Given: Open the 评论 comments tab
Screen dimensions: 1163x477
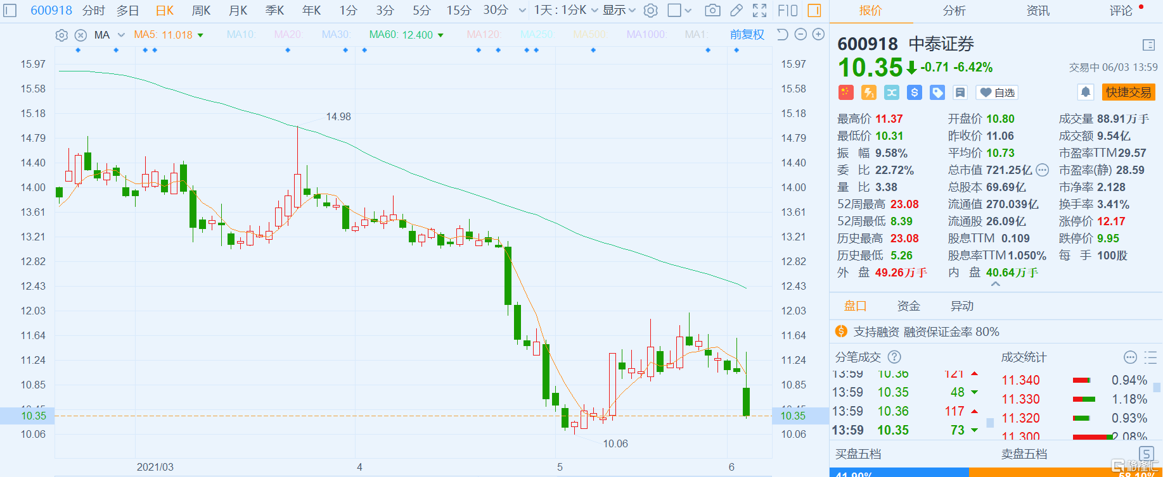Looking at the screenshot, I should click(x=1121, y=11).
